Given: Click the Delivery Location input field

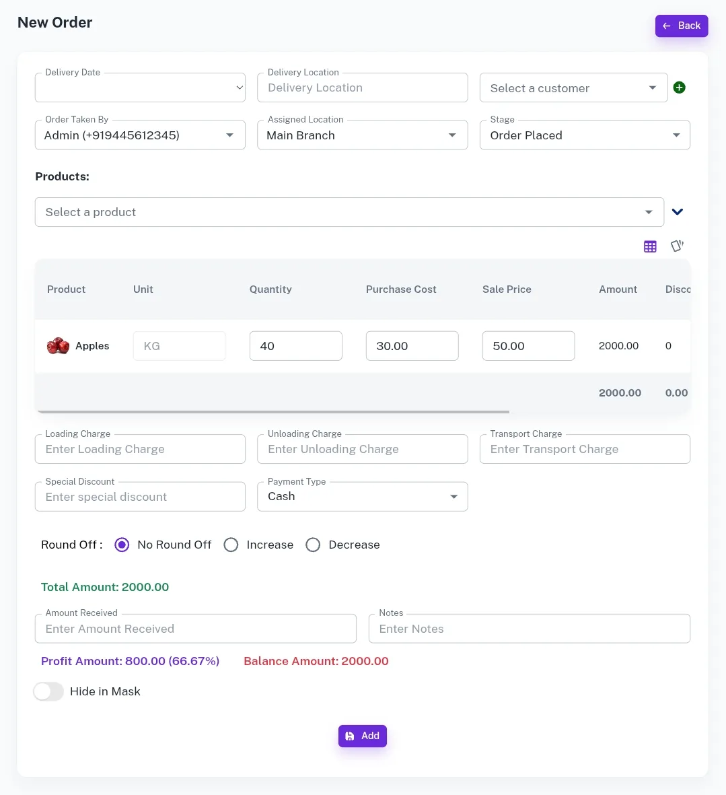Looking at the screenshot, I should click(x=362, y=88).
